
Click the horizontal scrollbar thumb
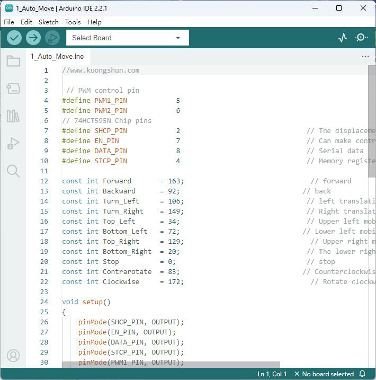[x=171, y=365]
